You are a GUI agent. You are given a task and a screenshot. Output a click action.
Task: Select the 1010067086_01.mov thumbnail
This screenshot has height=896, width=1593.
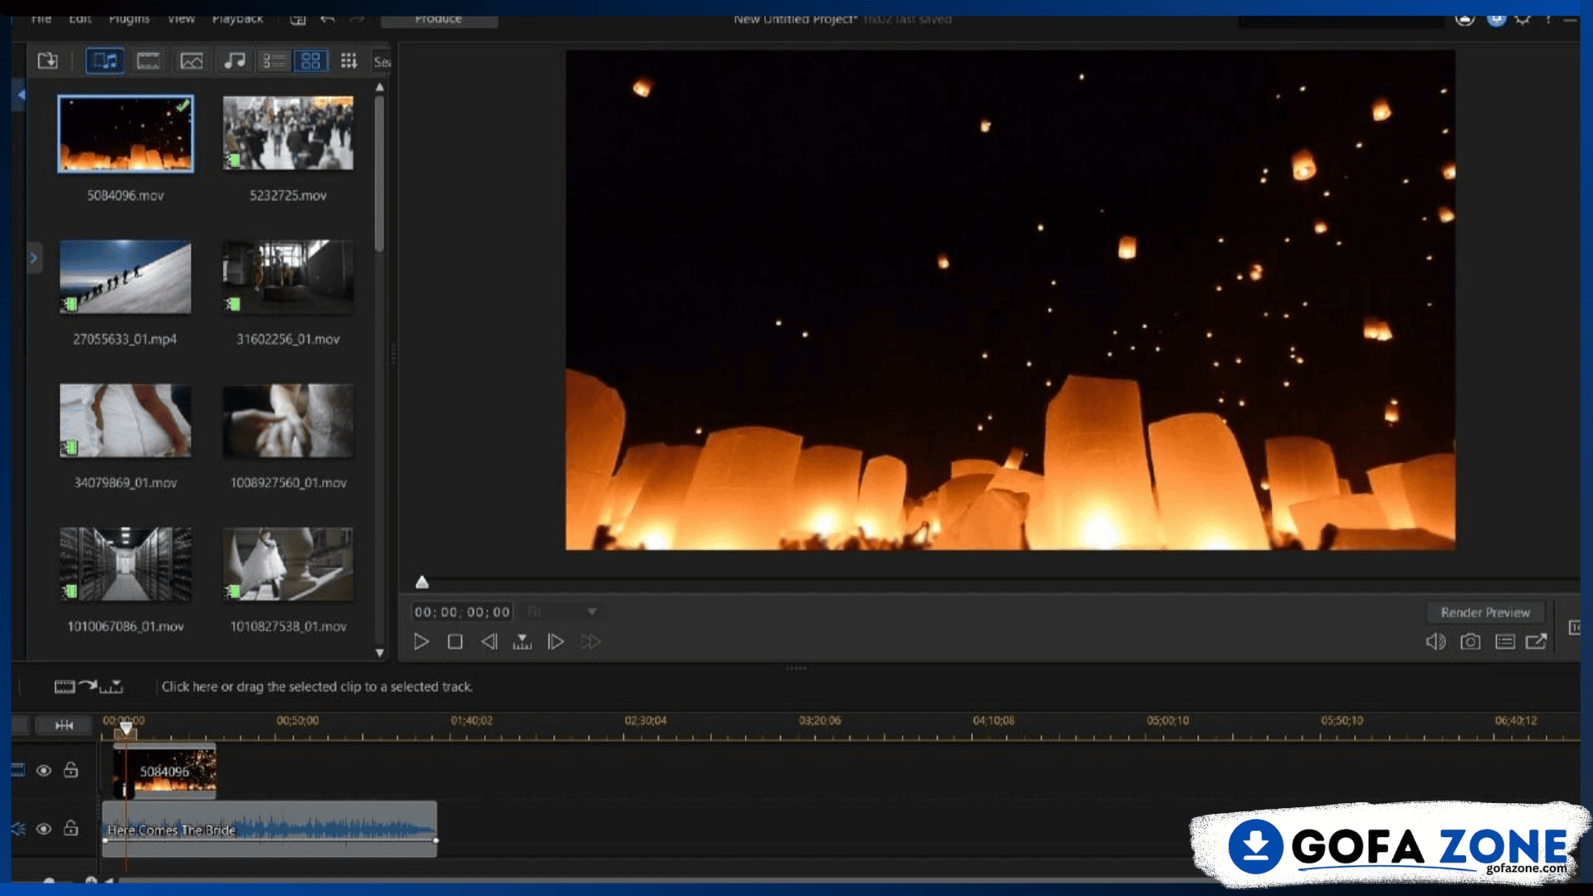(125, 564)
